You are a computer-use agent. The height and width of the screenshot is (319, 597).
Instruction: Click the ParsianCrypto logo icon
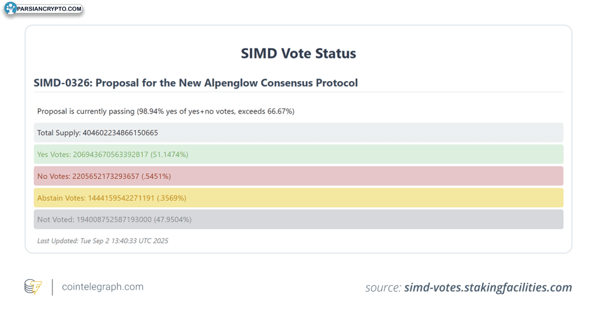tap(10, 8)
